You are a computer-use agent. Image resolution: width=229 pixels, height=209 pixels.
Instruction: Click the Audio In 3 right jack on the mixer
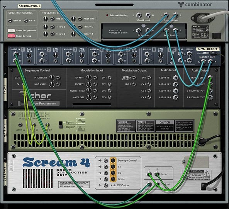(68, 61)
